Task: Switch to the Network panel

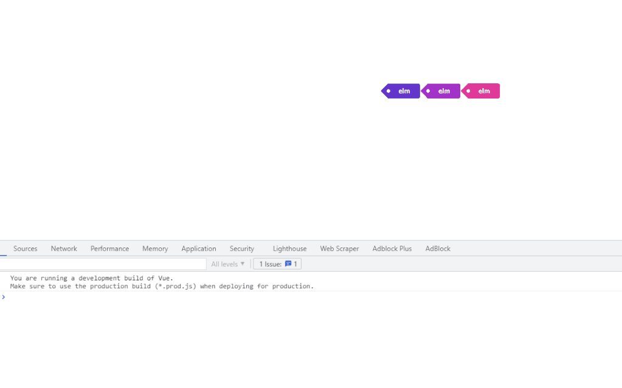Action: [64, 248]
